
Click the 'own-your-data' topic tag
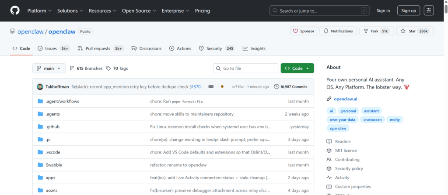(x=342, y=120)
